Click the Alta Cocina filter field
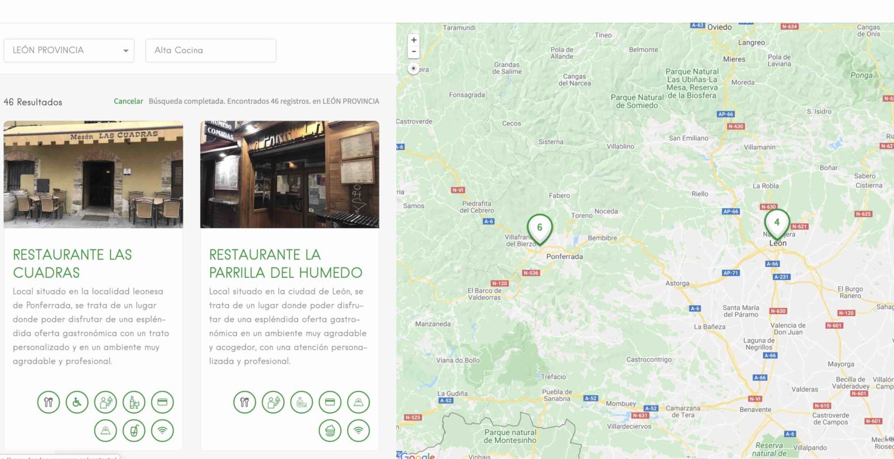This screenshot has width=894, height=459. 210,50
